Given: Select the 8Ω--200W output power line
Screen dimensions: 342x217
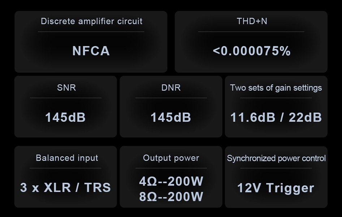Looking at the screenshot, I should pos(171,197).
